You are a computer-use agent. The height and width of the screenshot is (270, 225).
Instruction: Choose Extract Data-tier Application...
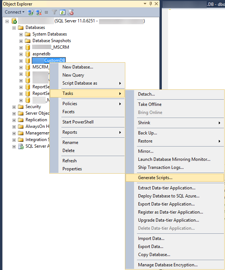(175, 188)
